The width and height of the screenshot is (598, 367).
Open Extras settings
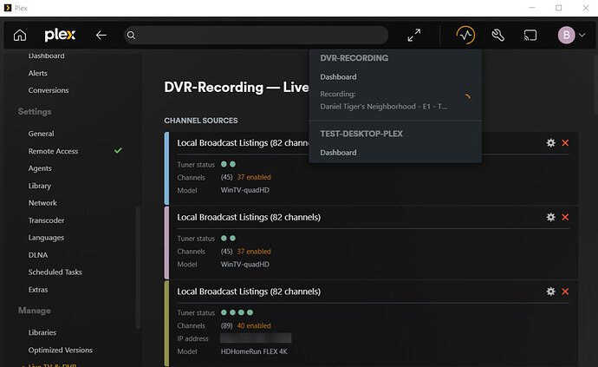[38, 290]
